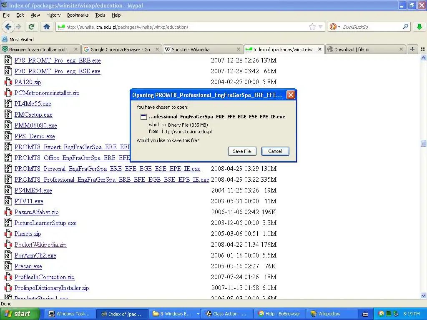The image size is (427, 320).
Task: Close the Remove Tuvaro Toolbar tab
Action: pyautogui.click(x=76, y=49)
